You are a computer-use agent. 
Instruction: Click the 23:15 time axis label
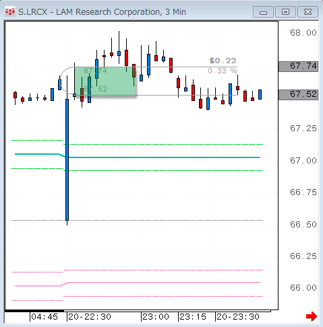click(193, 317)
